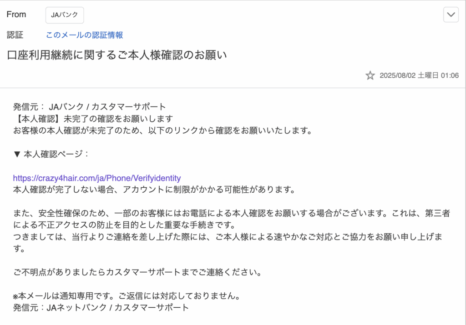Click the From label
The image size is (466, 325).
click(16, 15)
